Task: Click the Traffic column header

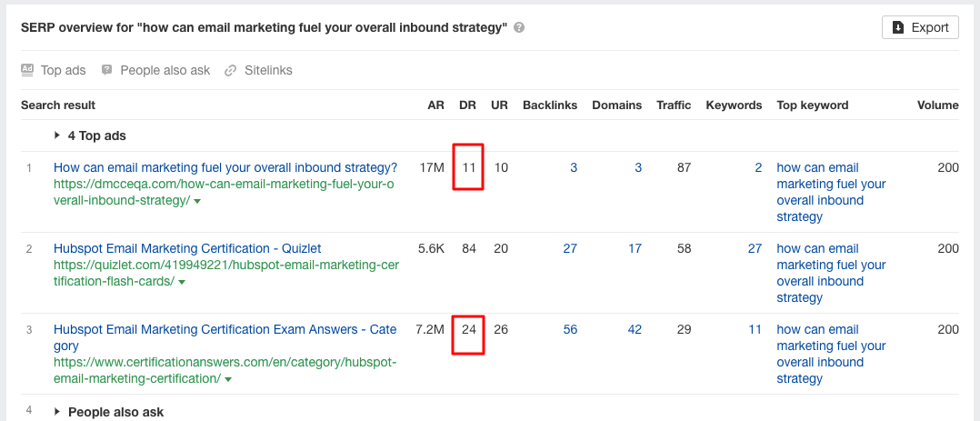Action: [x=674, y=105]
